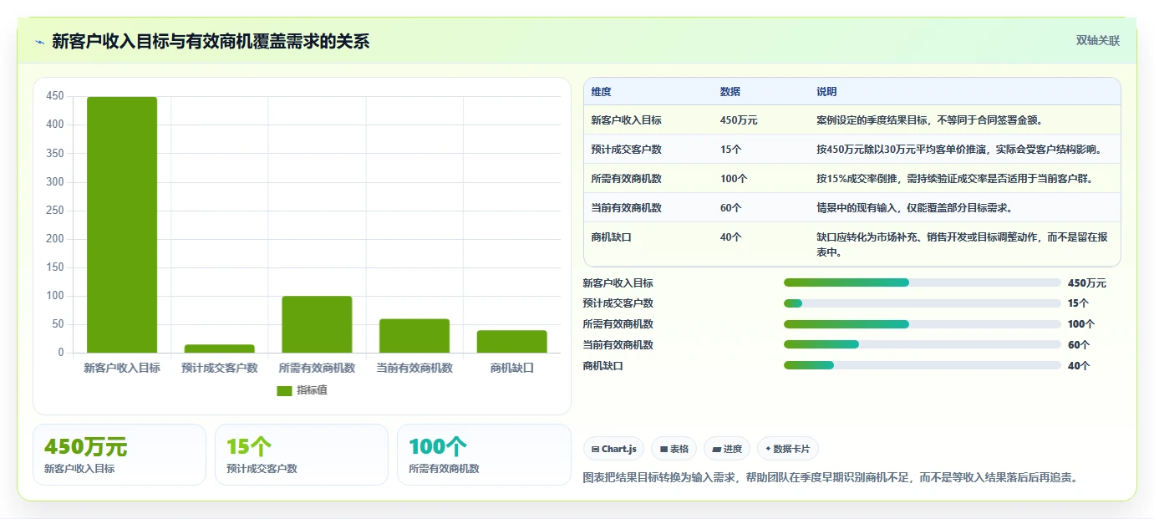Viewport: 1154px width, 519px height.
Task: Click the 60个 value beside progress bar
Action: click(x=1079, y=345)
